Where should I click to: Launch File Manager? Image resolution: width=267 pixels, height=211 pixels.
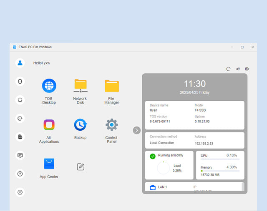111,86
